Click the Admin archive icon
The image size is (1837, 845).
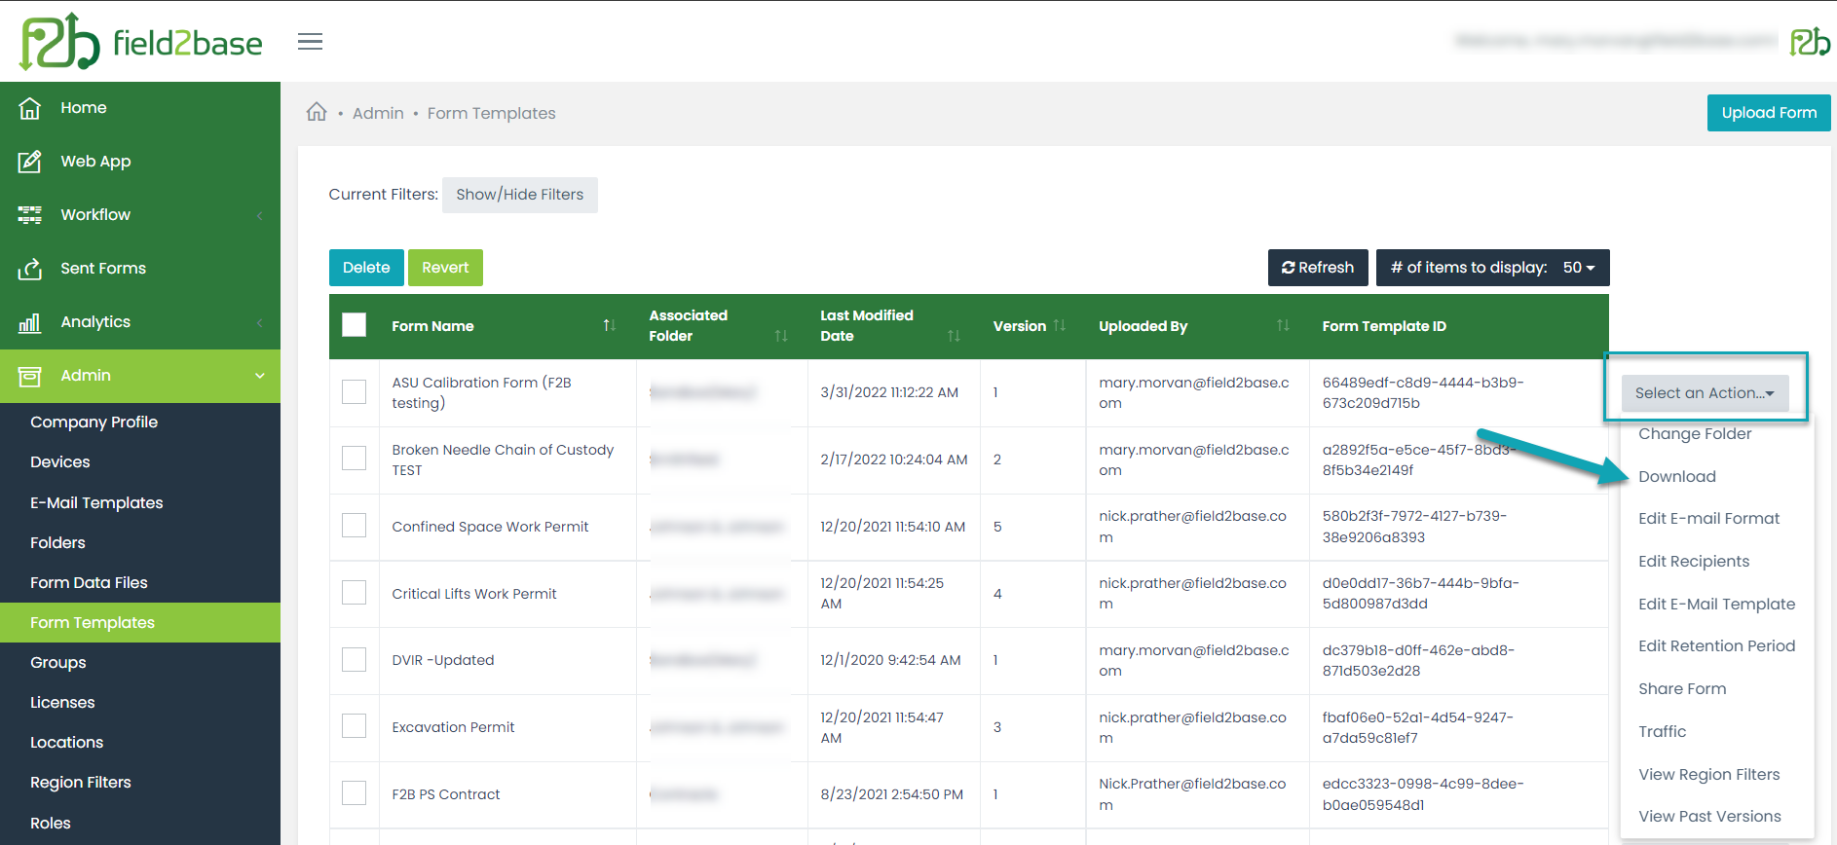pos(30,376)
